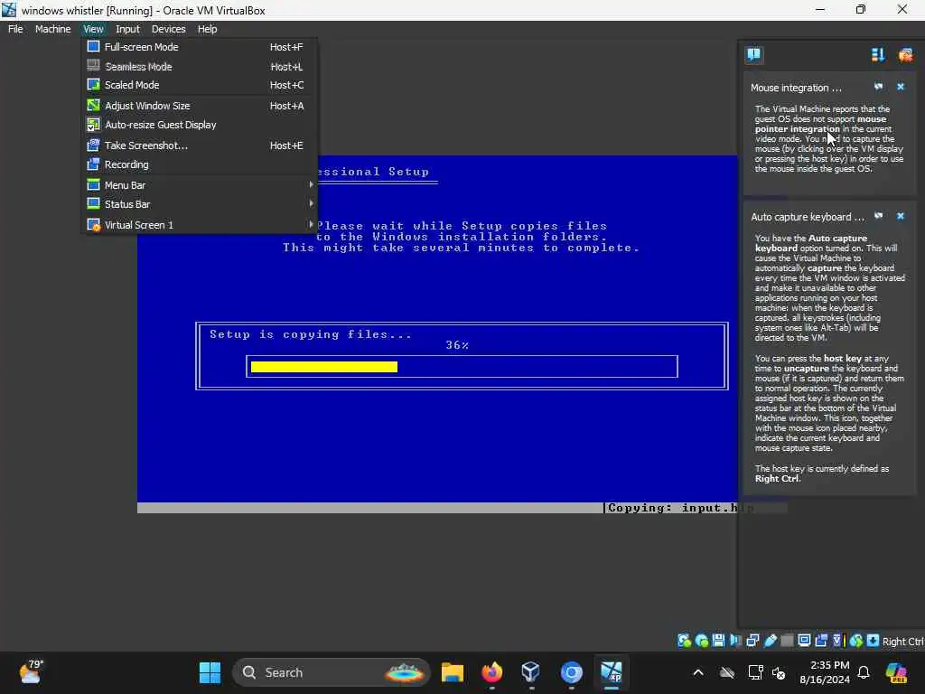Click the optical drive status icon

701,641
